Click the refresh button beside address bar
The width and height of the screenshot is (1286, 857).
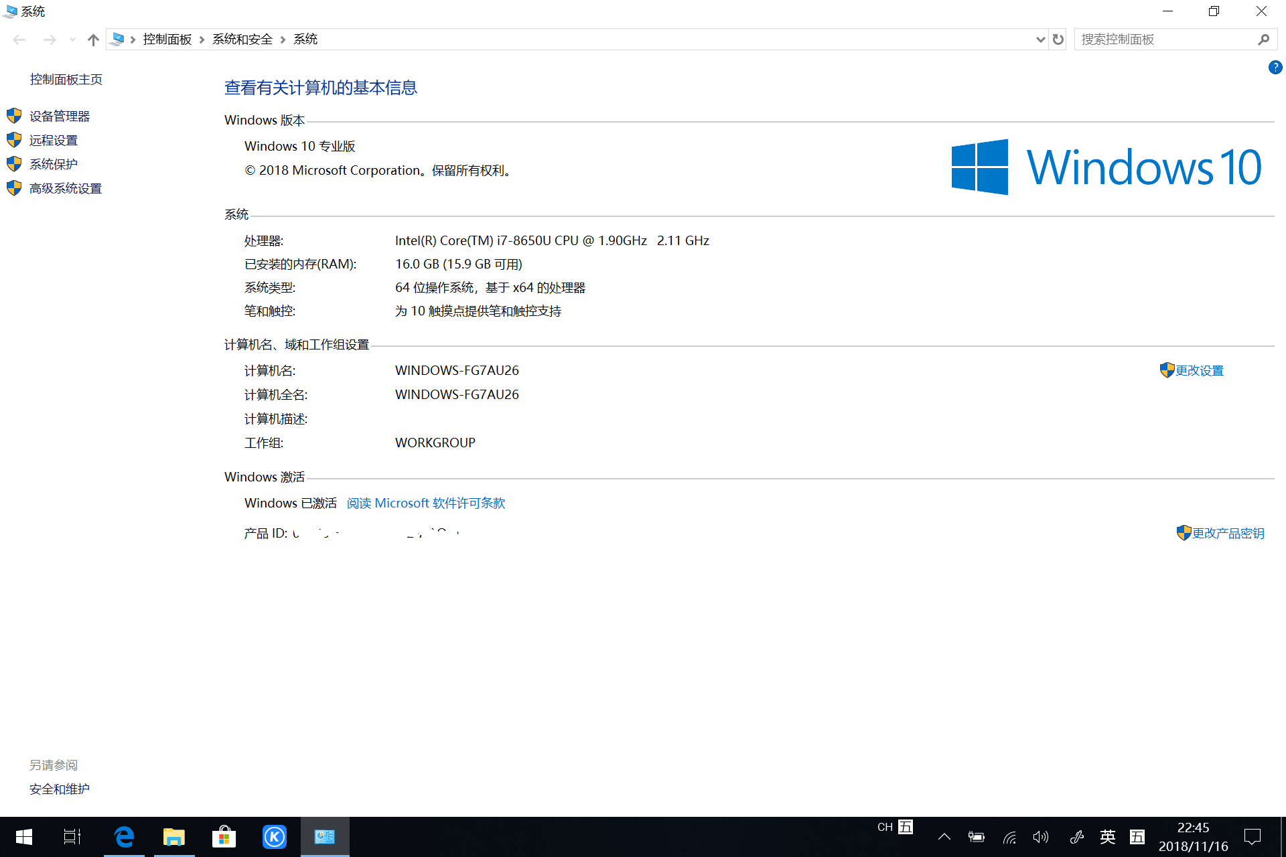[x=1058, y=40]
